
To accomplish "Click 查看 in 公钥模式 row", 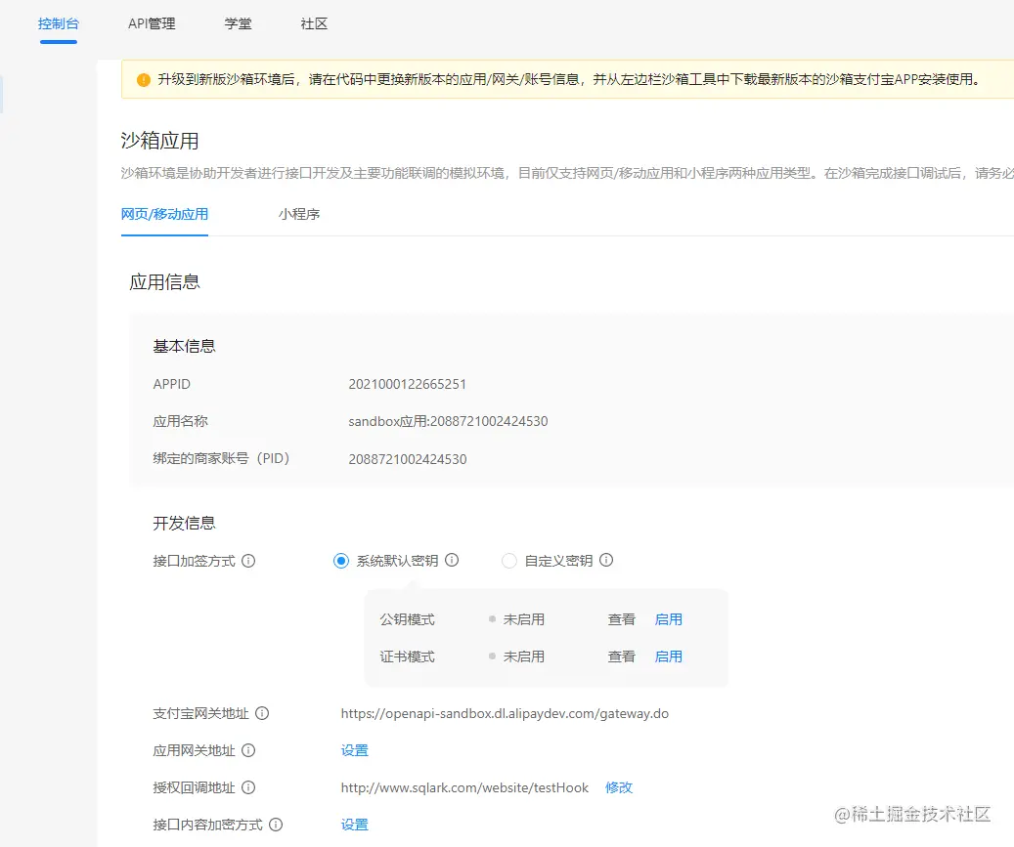I will 622,619.
